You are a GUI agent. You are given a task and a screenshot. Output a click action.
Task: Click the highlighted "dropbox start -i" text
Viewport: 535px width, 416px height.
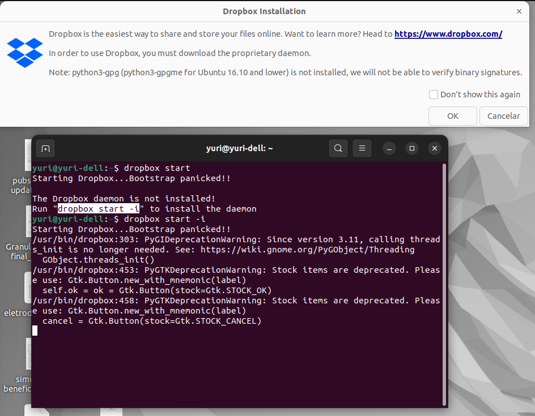(x=99, y=209)
